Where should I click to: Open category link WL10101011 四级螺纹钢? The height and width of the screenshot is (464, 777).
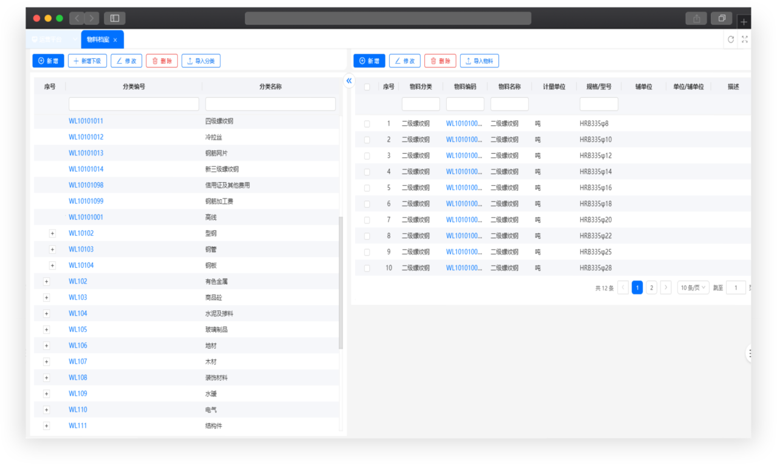pyautogui.click(x=86, y=121)
